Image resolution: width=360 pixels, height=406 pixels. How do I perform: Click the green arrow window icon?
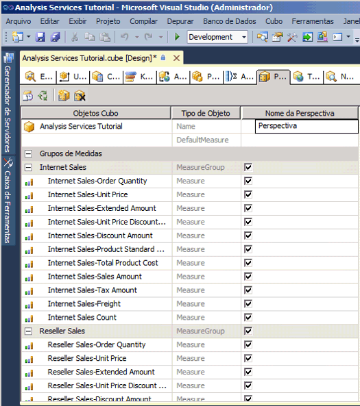point(307,37)
